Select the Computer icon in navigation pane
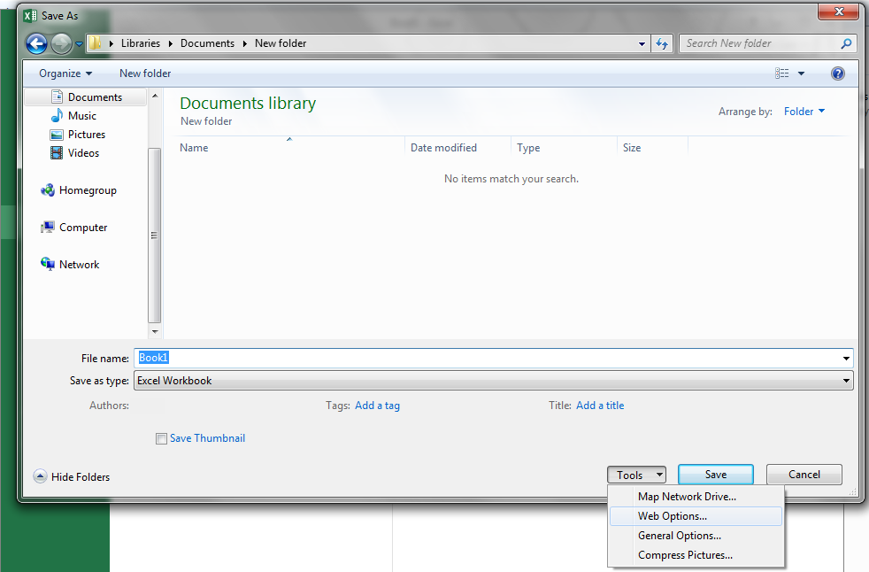Image resolution: width=869 pixels, height=572 pixels. click(48, 228)
